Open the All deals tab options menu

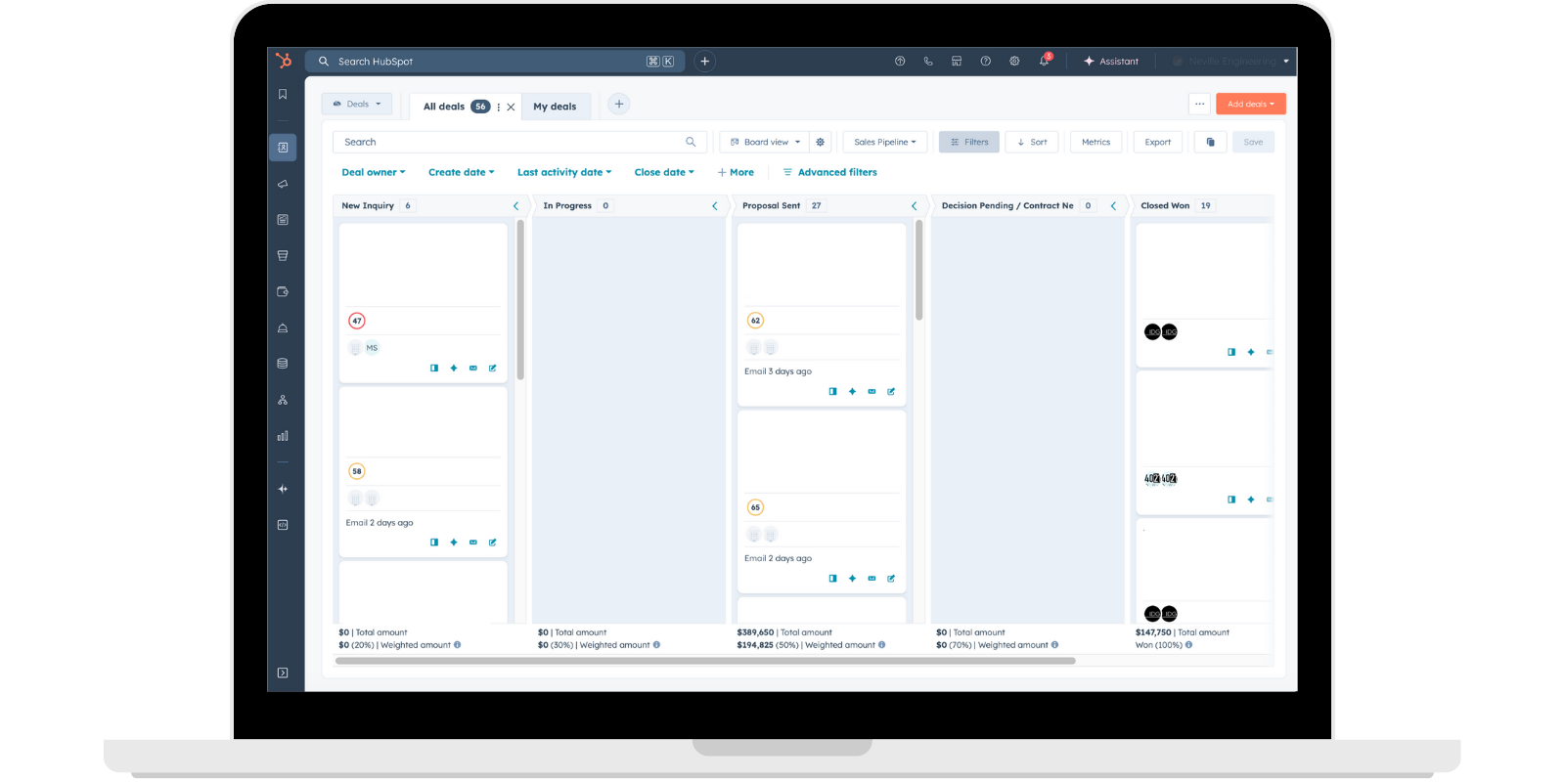[499, 108]
